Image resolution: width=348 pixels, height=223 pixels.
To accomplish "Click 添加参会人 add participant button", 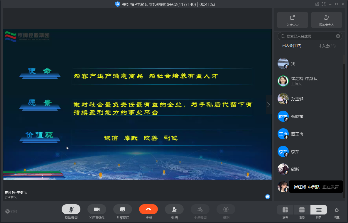I will click(x=326, y=20).
